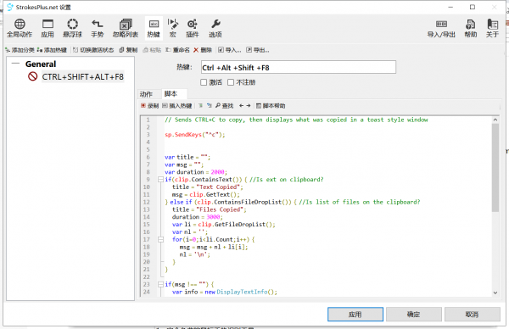509x329 pixels.
Task: Click 重命名 rename in toolbar
Action: (x=177, y=50)
